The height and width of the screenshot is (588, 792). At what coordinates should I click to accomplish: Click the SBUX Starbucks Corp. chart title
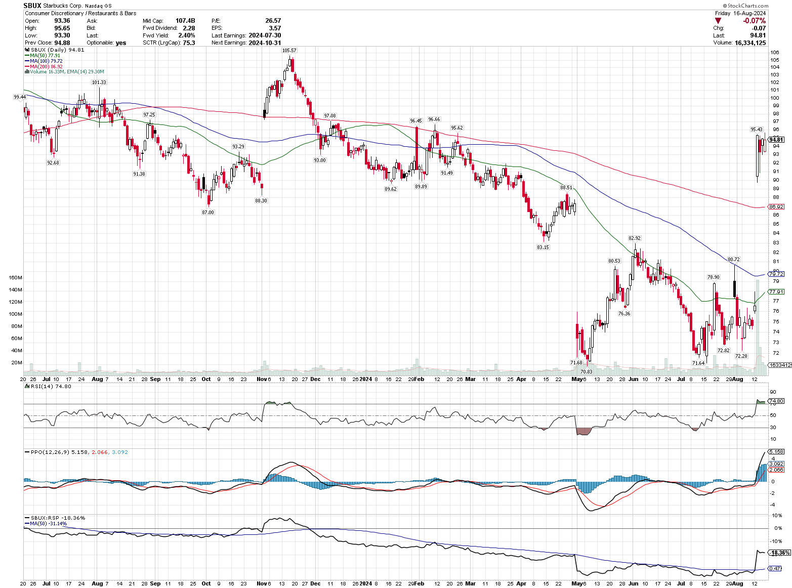[x=53, y=6]
